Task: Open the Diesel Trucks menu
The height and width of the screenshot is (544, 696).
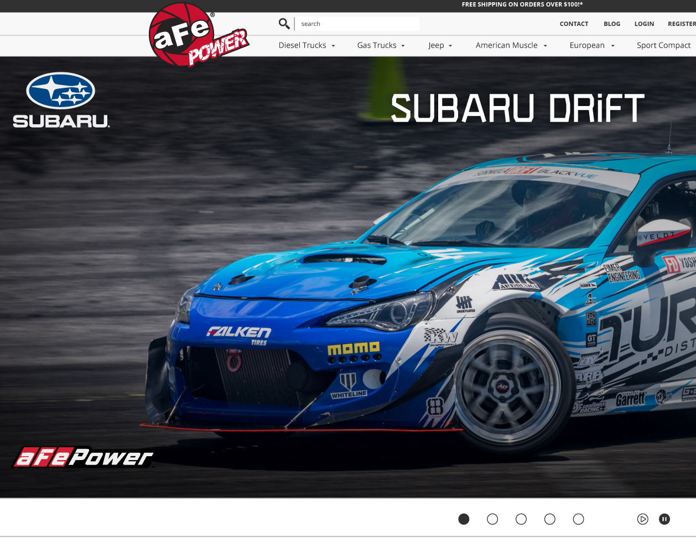Action: coord(303,45)
